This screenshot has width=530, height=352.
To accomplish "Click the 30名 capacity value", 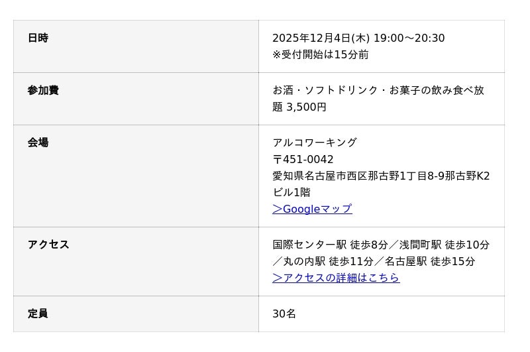I will pyautogui.click(x=284, y=314).
